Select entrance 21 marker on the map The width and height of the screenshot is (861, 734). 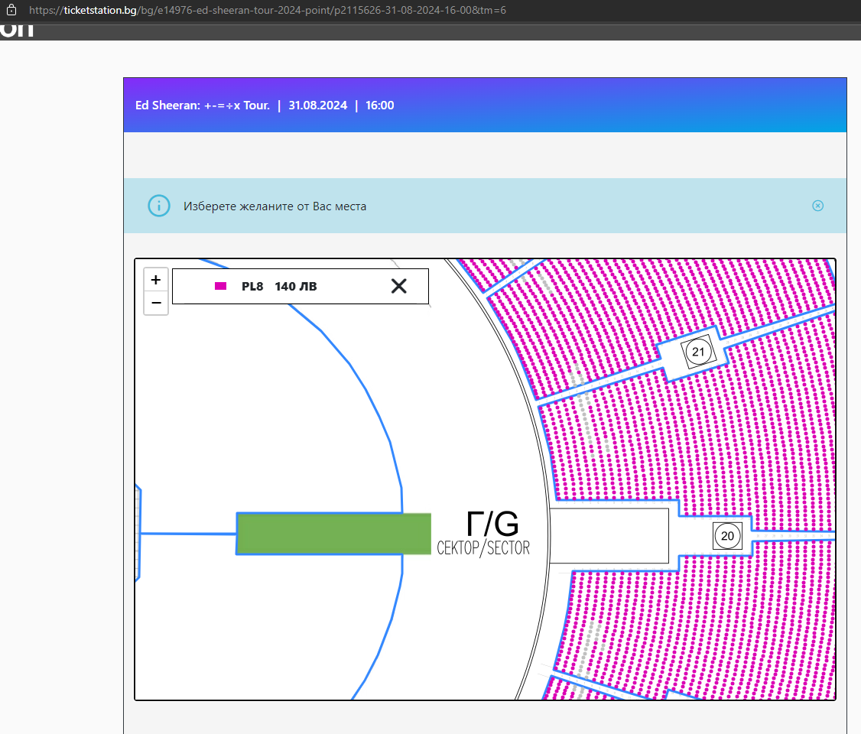click(697, 352)
